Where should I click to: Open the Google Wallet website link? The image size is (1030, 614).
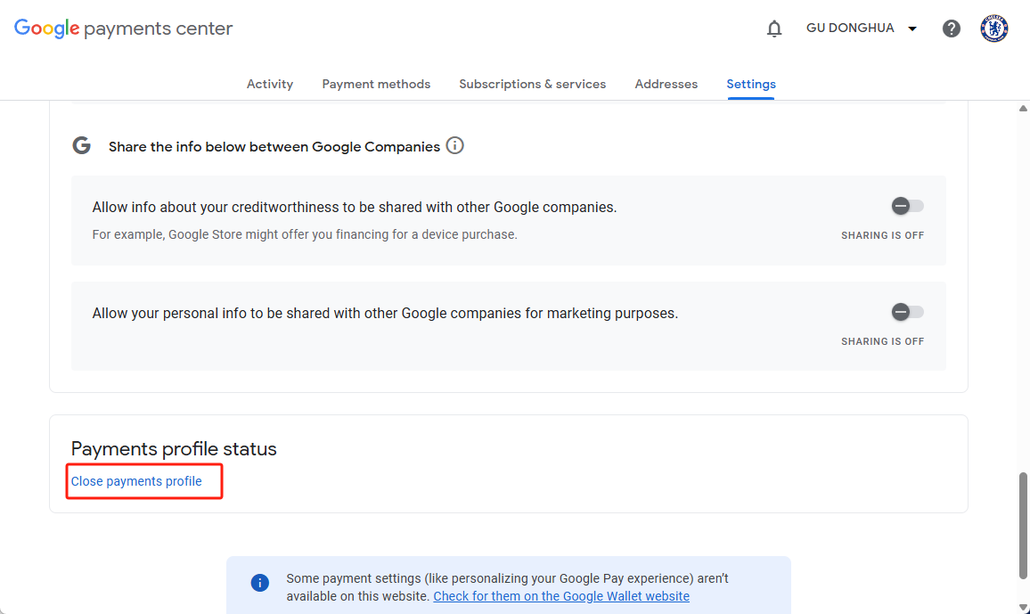click(561, 596)
